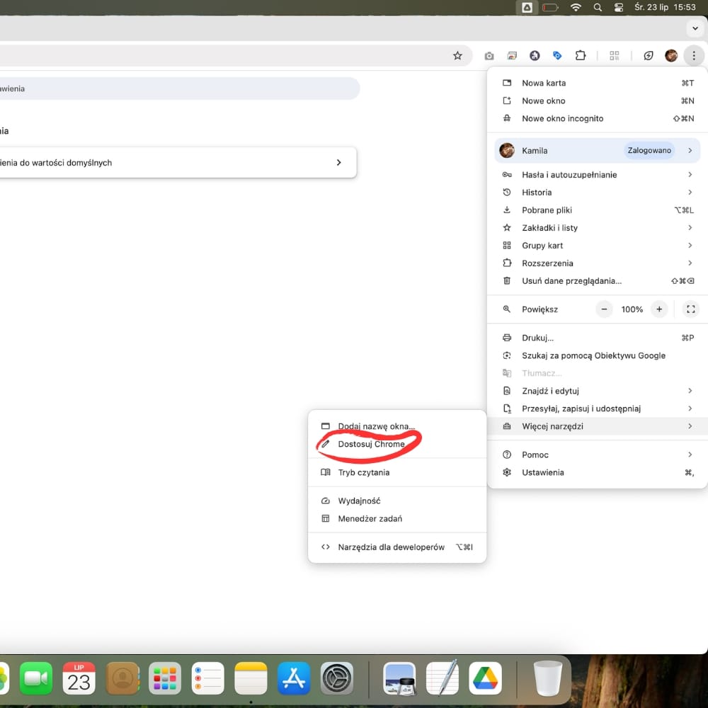Click the blue price tag extension icon

pyautogui.click(x=557, y=56)
